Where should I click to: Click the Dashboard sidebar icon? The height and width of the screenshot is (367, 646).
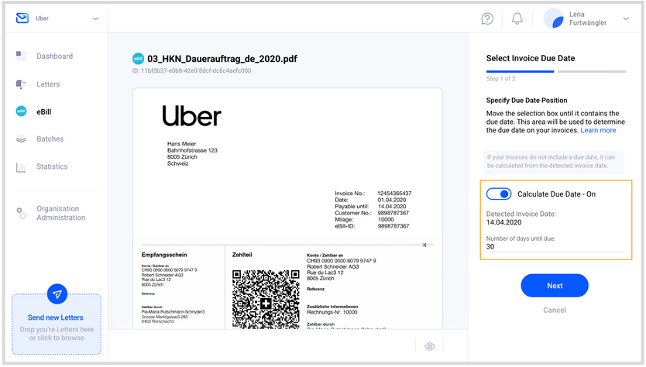click(21, 56)
